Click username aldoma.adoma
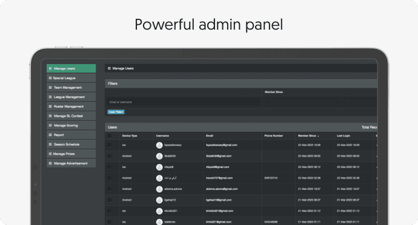418x225 pixels. click(x=173, y=189)
